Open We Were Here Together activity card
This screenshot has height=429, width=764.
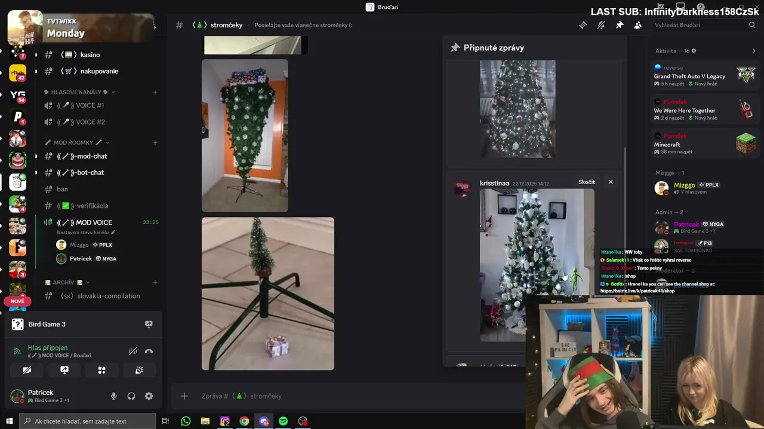(x=705, y=110)
